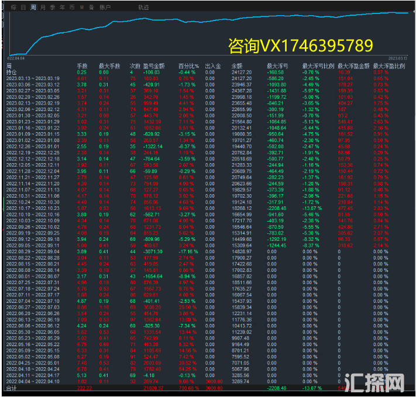
Task: Click the 出入金 column header
Action: tap(212, 67)
